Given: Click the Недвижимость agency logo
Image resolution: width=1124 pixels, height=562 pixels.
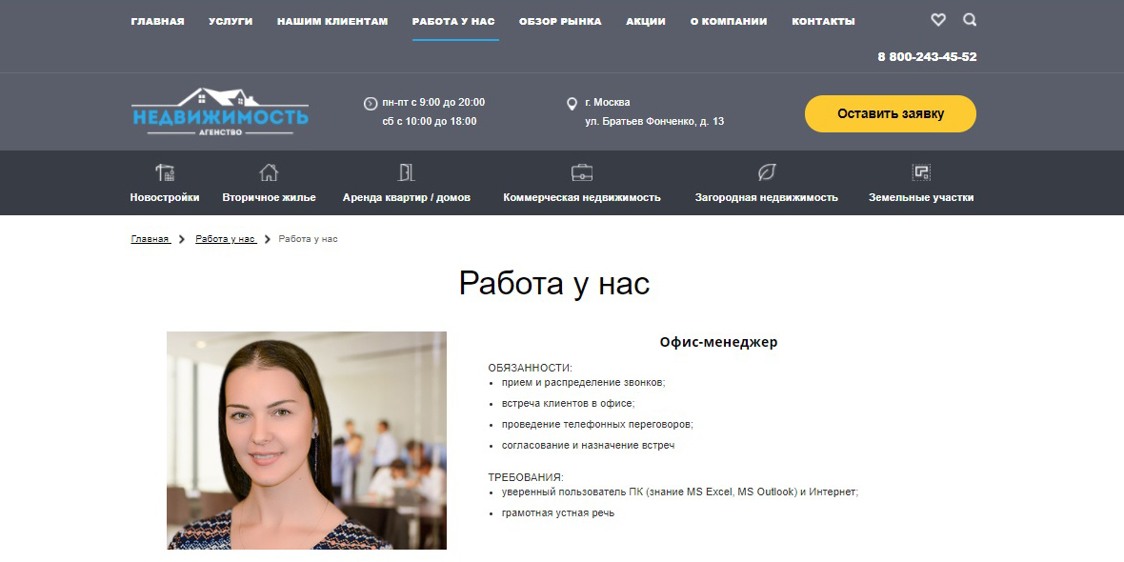Looking at the screenshot, I should tap(220, 112).
